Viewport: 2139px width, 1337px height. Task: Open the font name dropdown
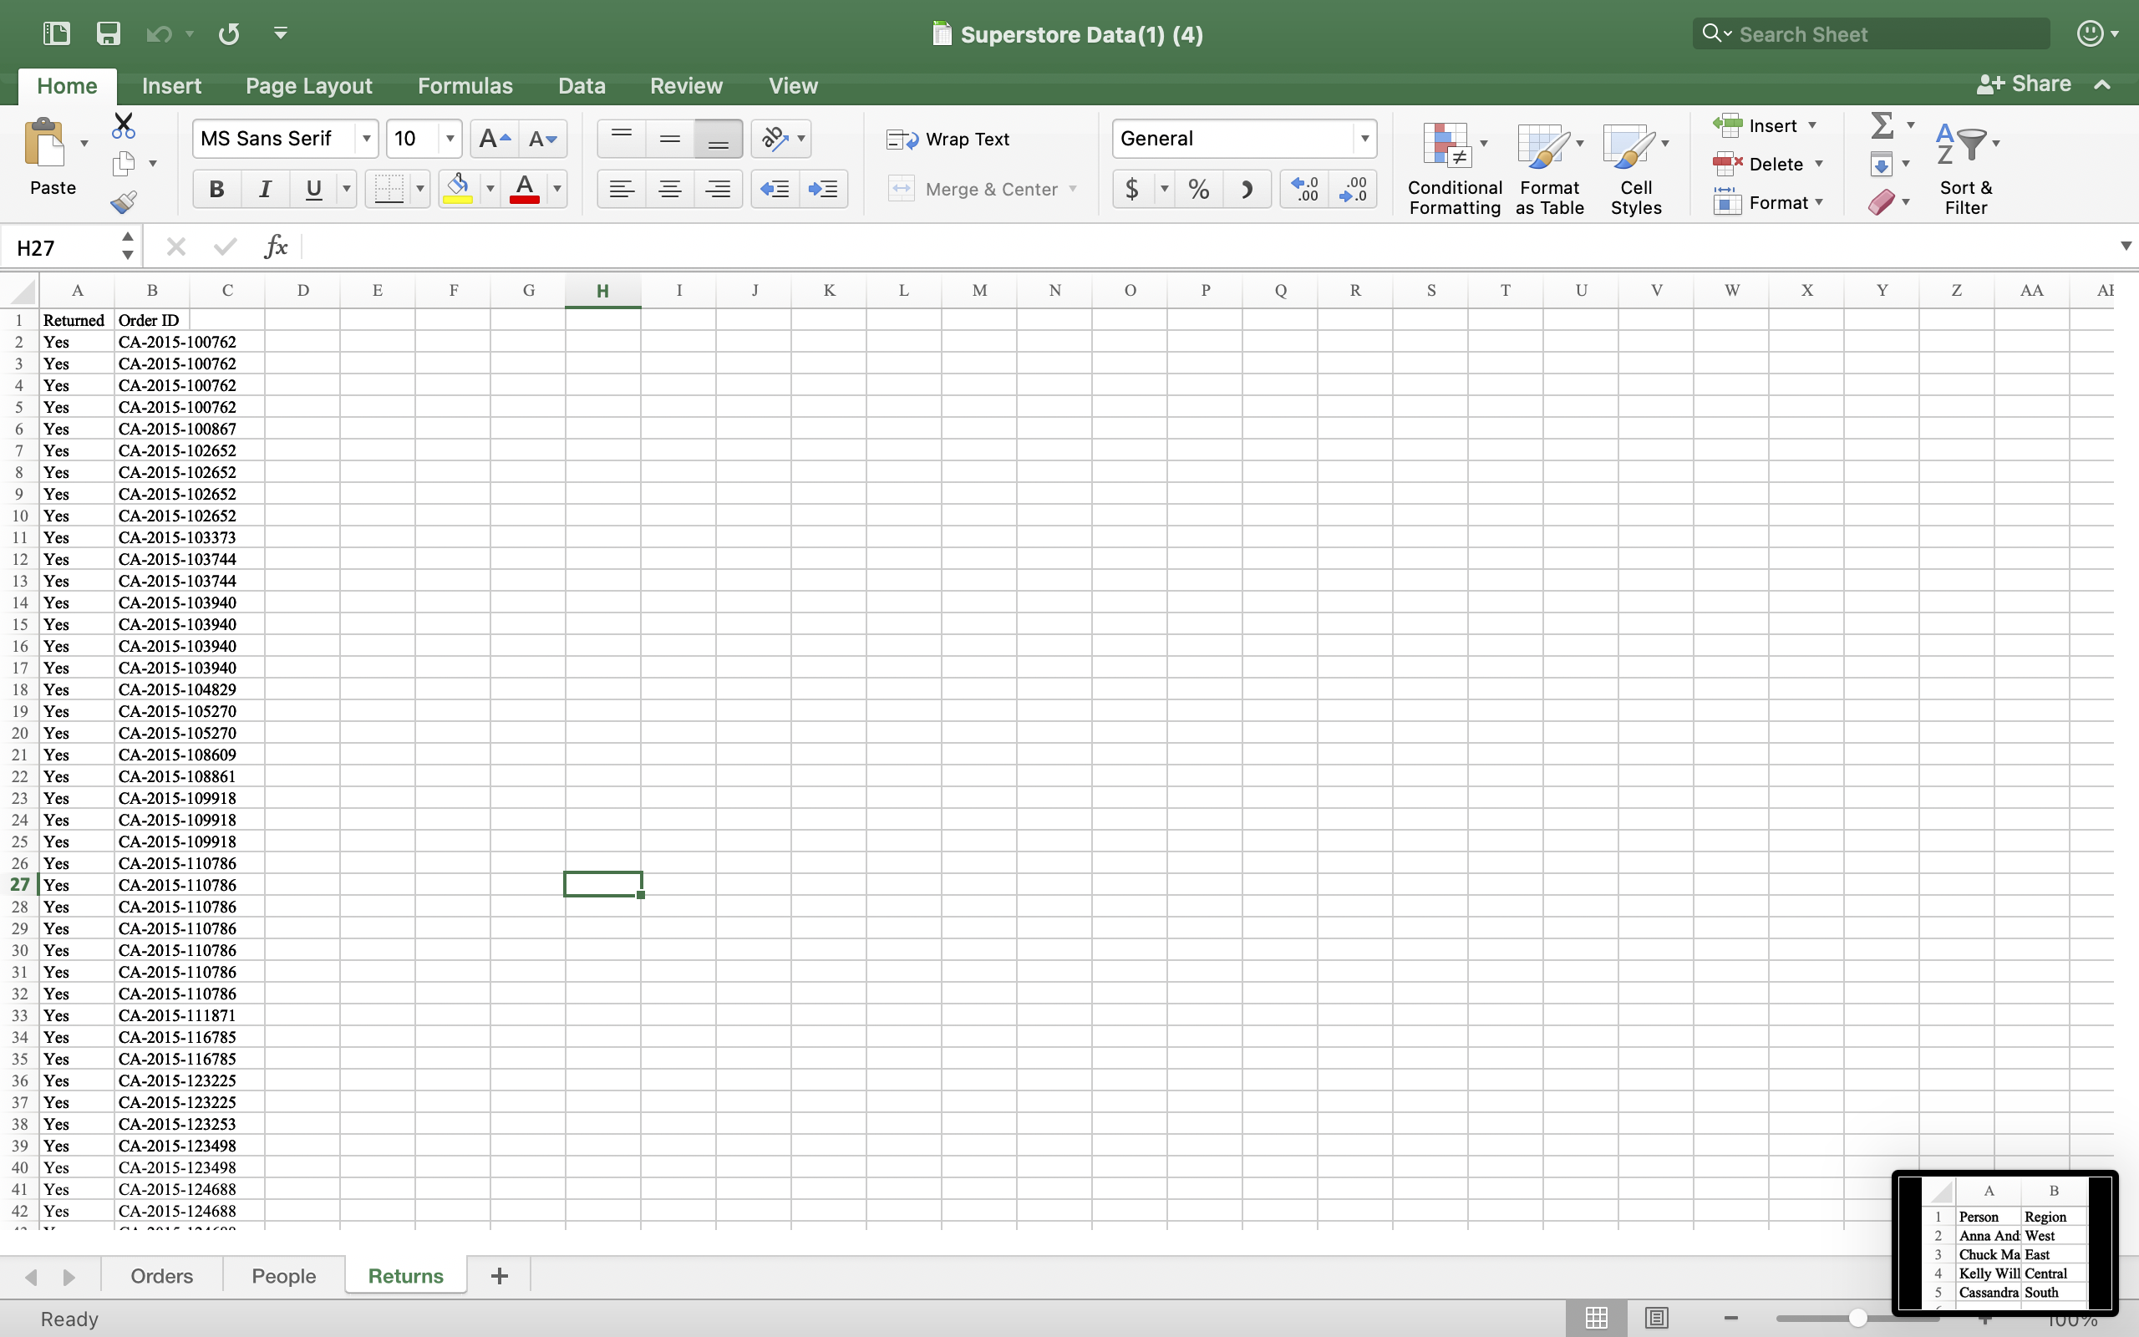(x=368, y=139)
